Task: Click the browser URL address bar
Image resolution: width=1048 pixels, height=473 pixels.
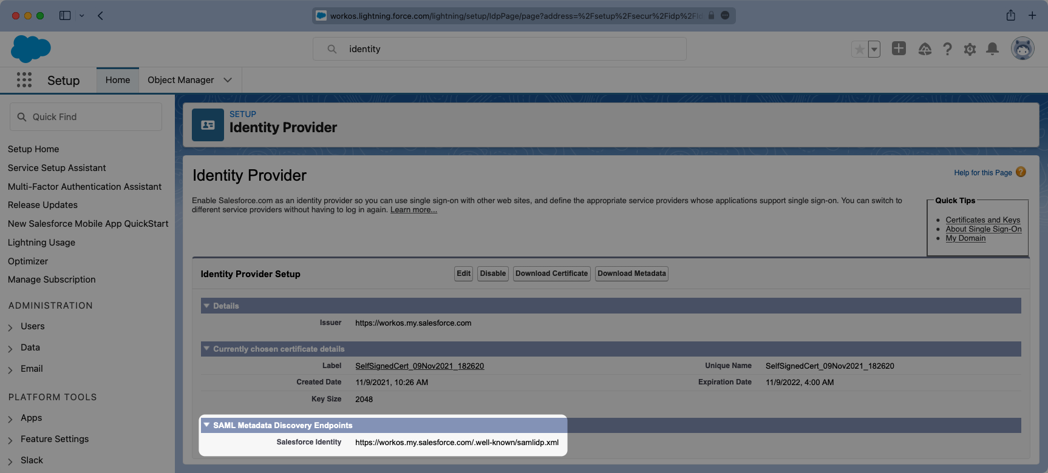Action: point(523,16)
